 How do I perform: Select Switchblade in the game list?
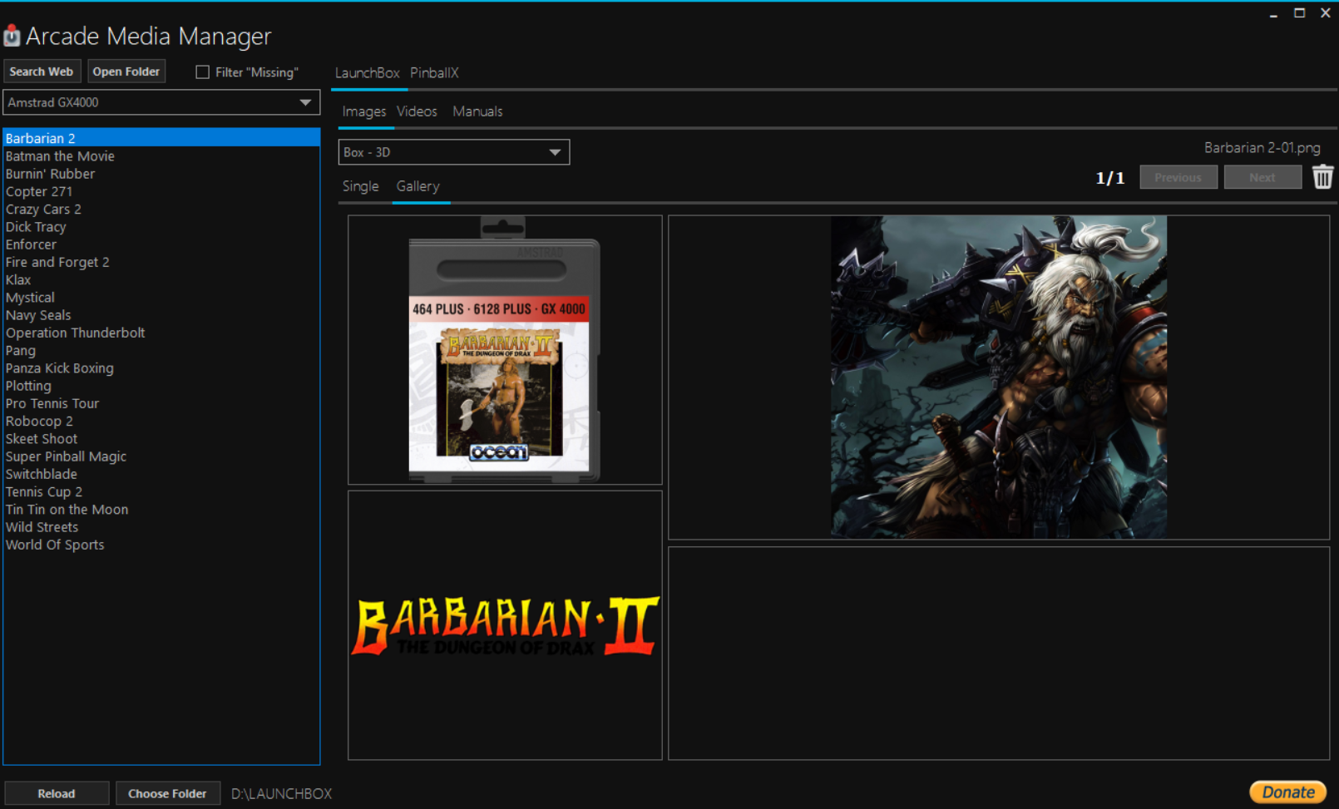(x=161, y=474)
